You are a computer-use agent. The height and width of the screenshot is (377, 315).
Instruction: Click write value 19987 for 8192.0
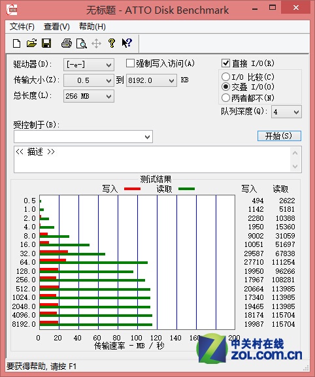pos(254,324)
